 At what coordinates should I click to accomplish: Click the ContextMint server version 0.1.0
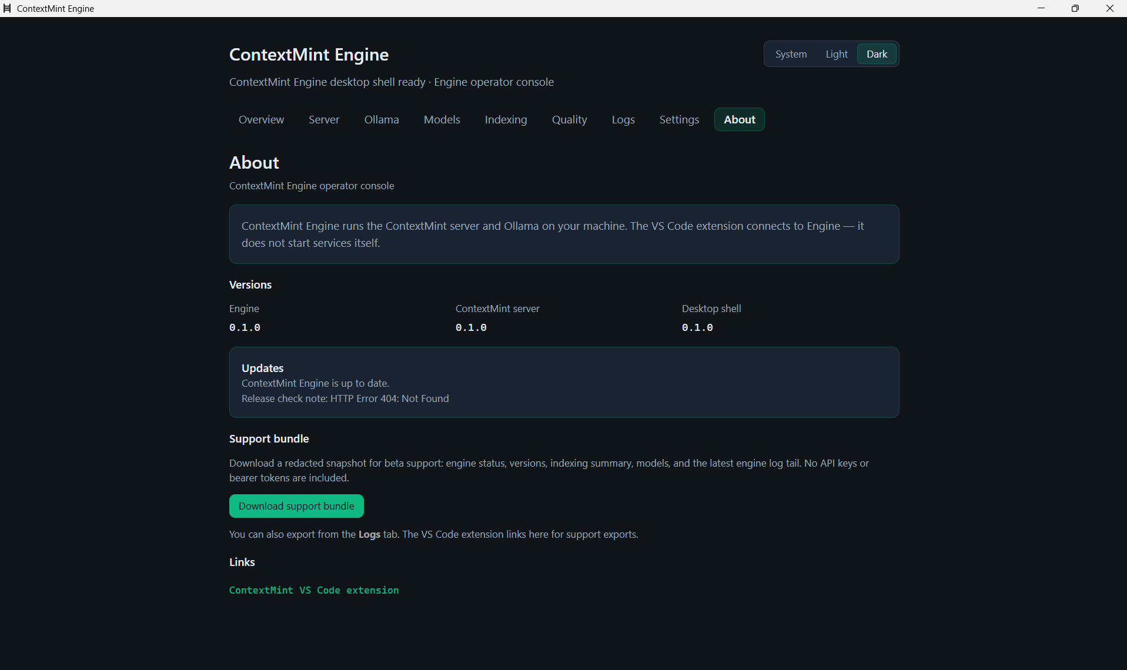coord(471,327)
